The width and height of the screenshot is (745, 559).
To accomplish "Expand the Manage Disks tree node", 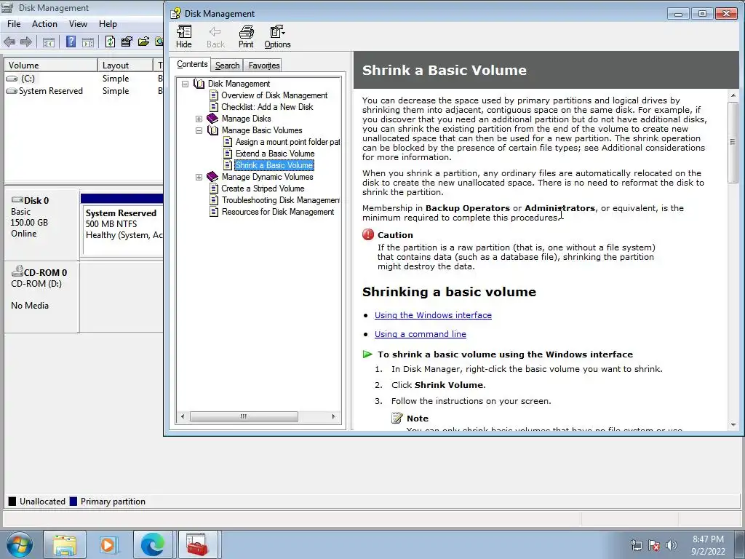I will pos(199,119).
